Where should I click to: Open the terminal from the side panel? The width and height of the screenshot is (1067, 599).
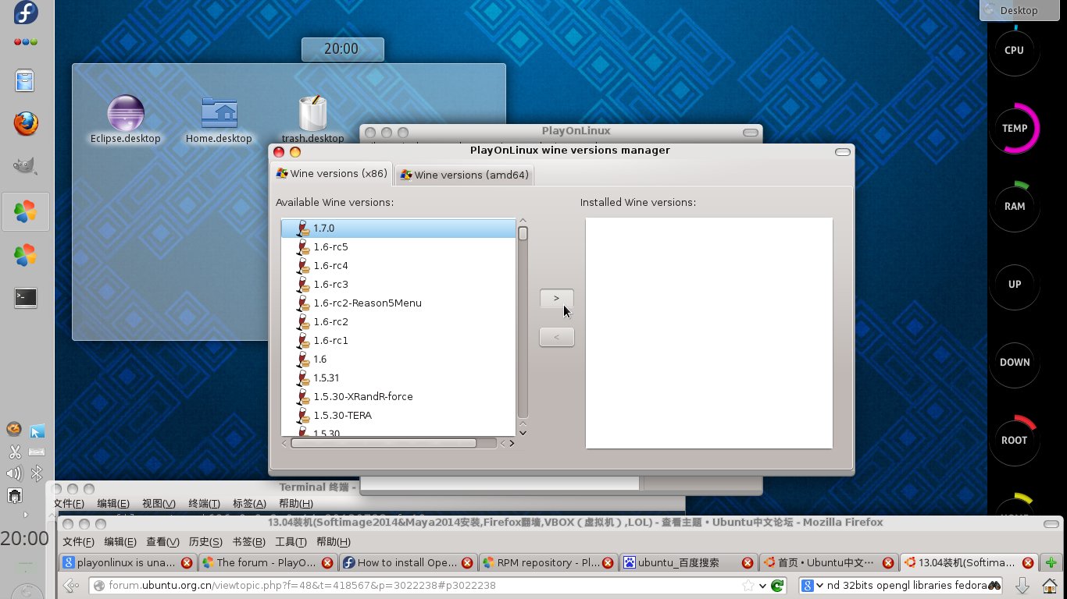pos(26,297)
